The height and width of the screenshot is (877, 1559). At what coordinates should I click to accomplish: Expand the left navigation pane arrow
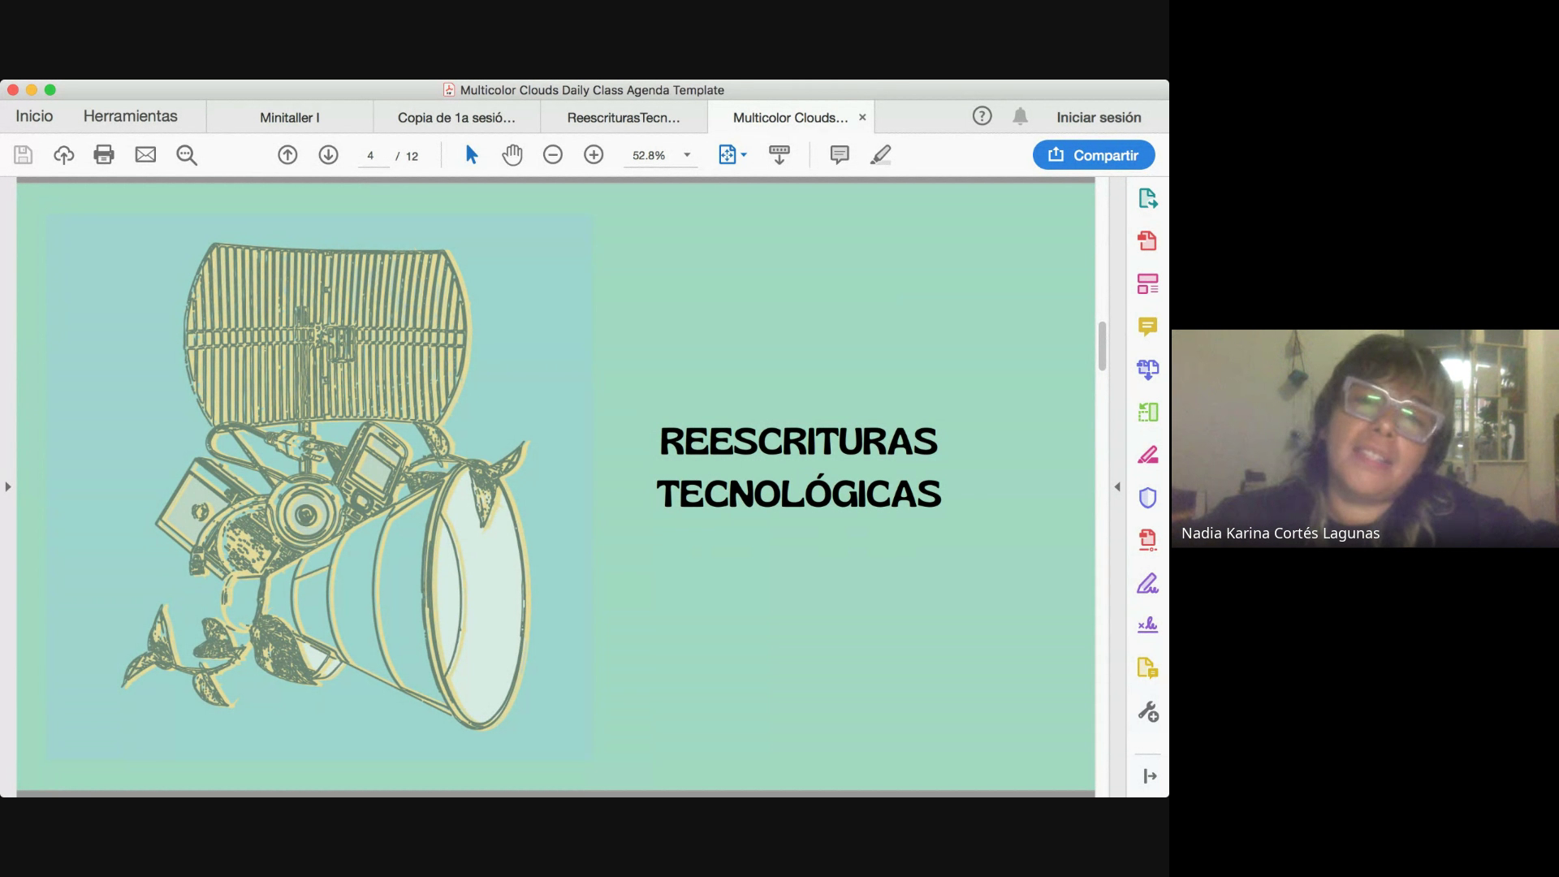pyautogui.click(x=8, y=486)
